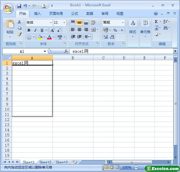
Task: Select row 5 header
Action: (7, 84)
